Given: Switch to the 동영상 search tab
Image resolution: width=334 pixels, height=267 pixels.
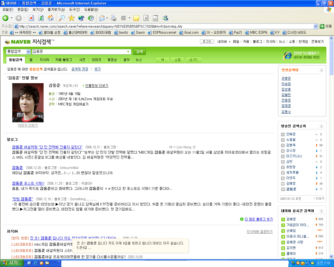Looking at the screenshot, I should pyautogui.click(x=112, y=60).
